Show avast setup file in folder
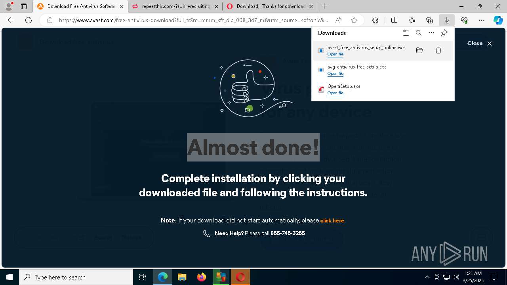 419,50
